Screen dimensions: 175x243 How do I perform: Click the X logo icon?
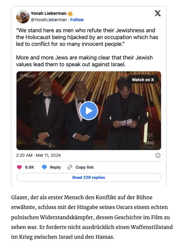tap(158, 13)
